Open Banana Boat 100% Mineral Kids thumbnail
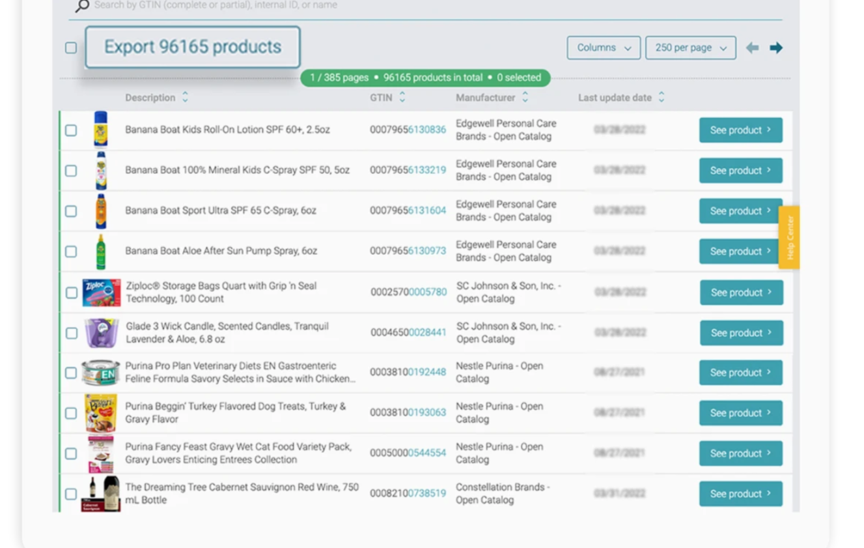Viewport: 864px width, 548px height. point(101,171)
